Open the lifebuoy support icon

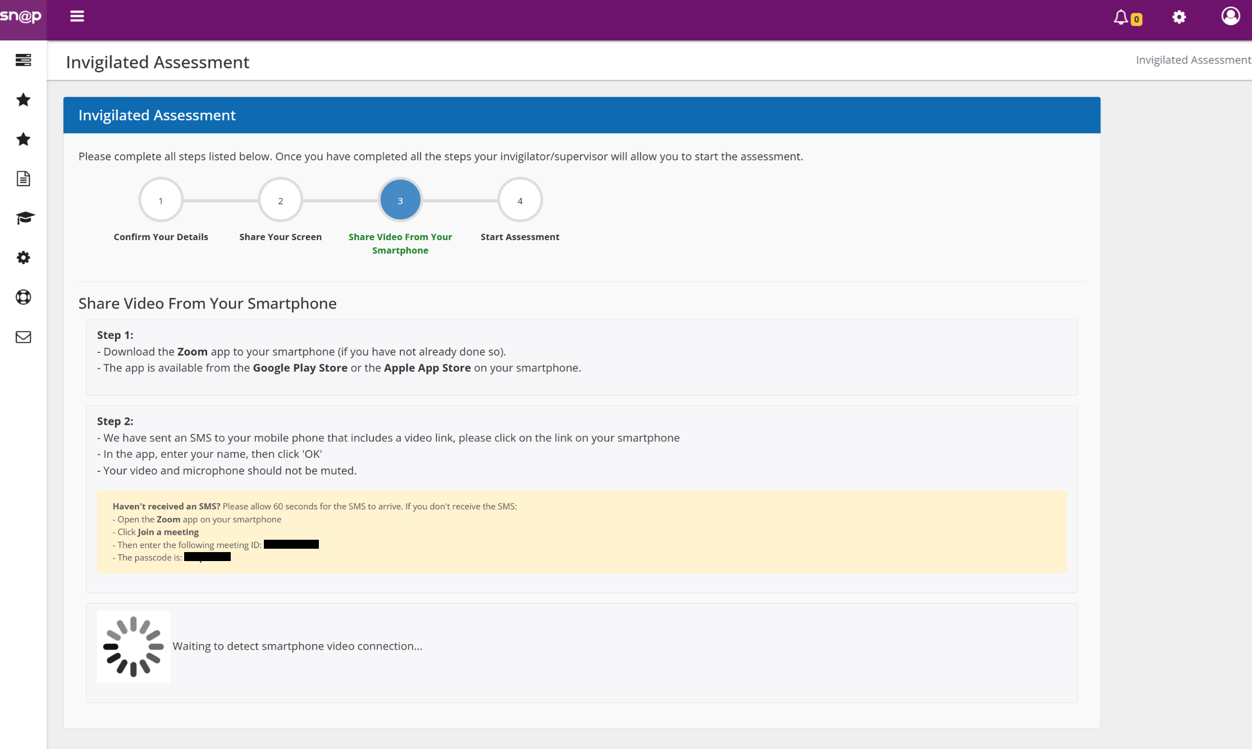pos(23,297)
